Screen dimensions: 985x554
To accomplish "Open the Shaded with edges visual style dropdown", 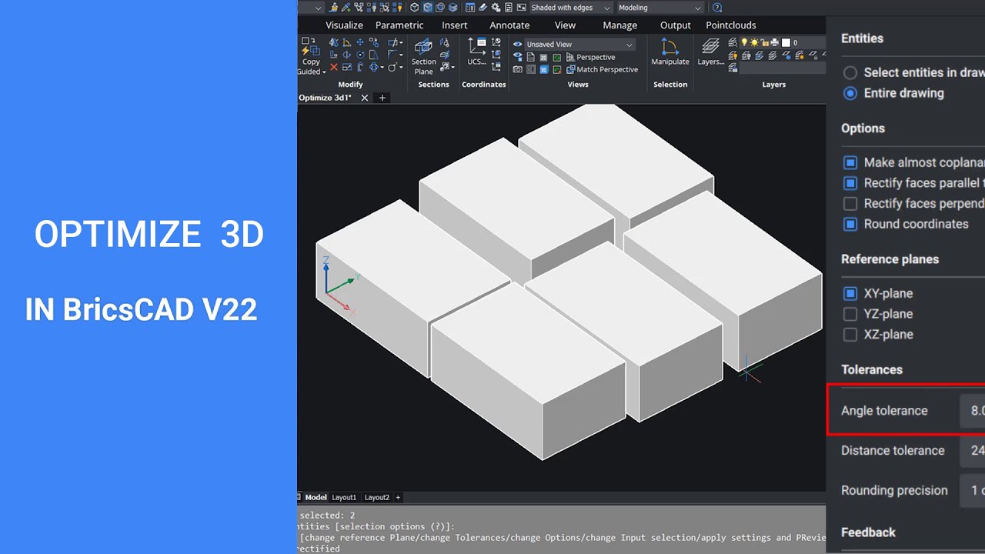I will (571, 8).
